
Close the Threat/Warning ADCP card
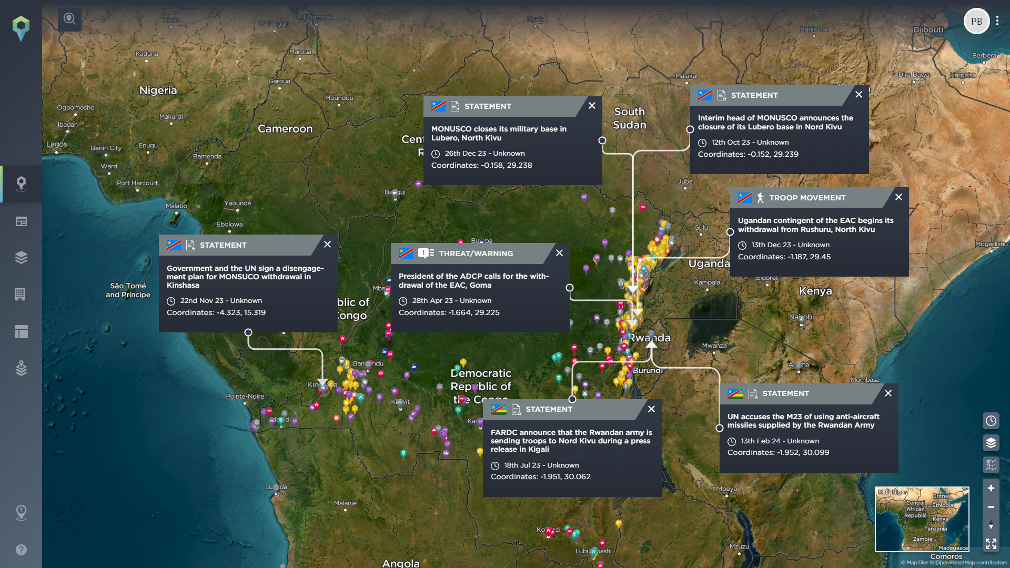tap(559, 253)
